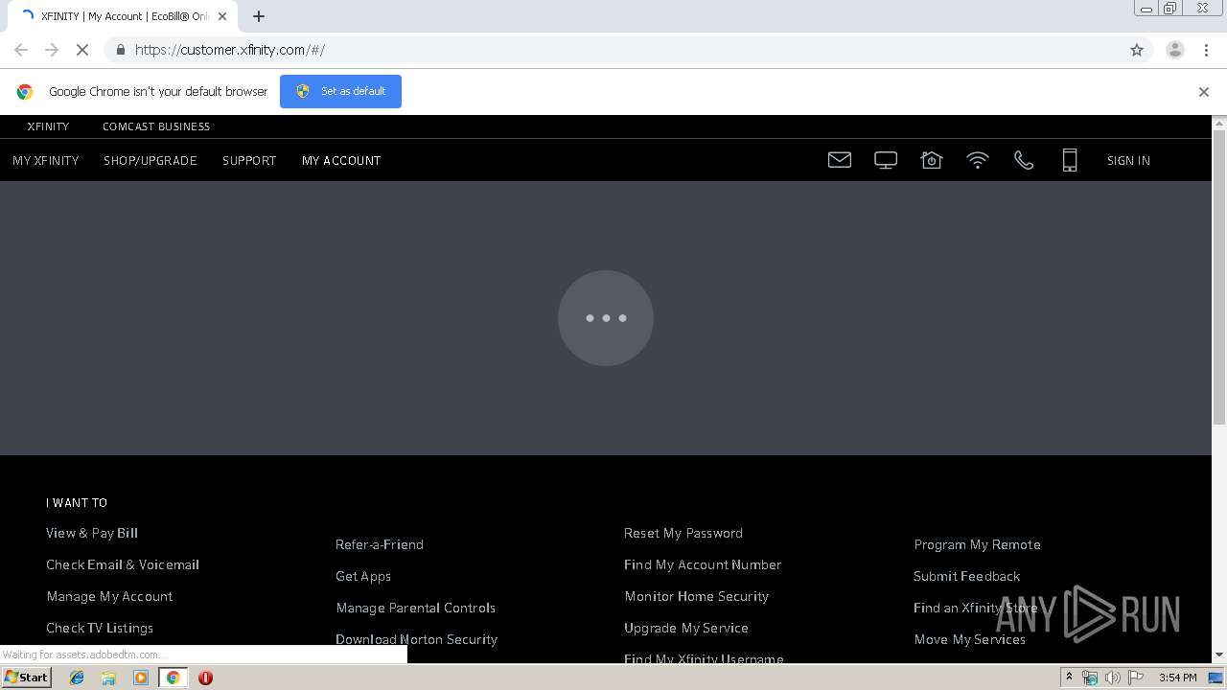Open the SUPPORT menu
The height and width of the screenshot is (690, 1227).
point(249,161)
